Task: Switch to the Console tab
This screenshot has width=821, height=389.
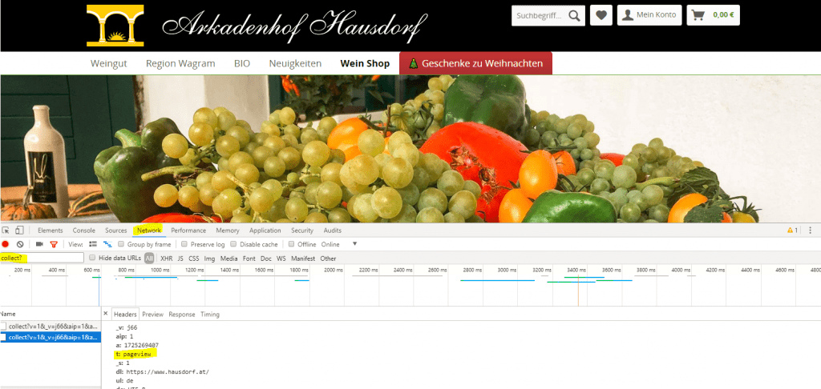Action: (x=83, y=231)
